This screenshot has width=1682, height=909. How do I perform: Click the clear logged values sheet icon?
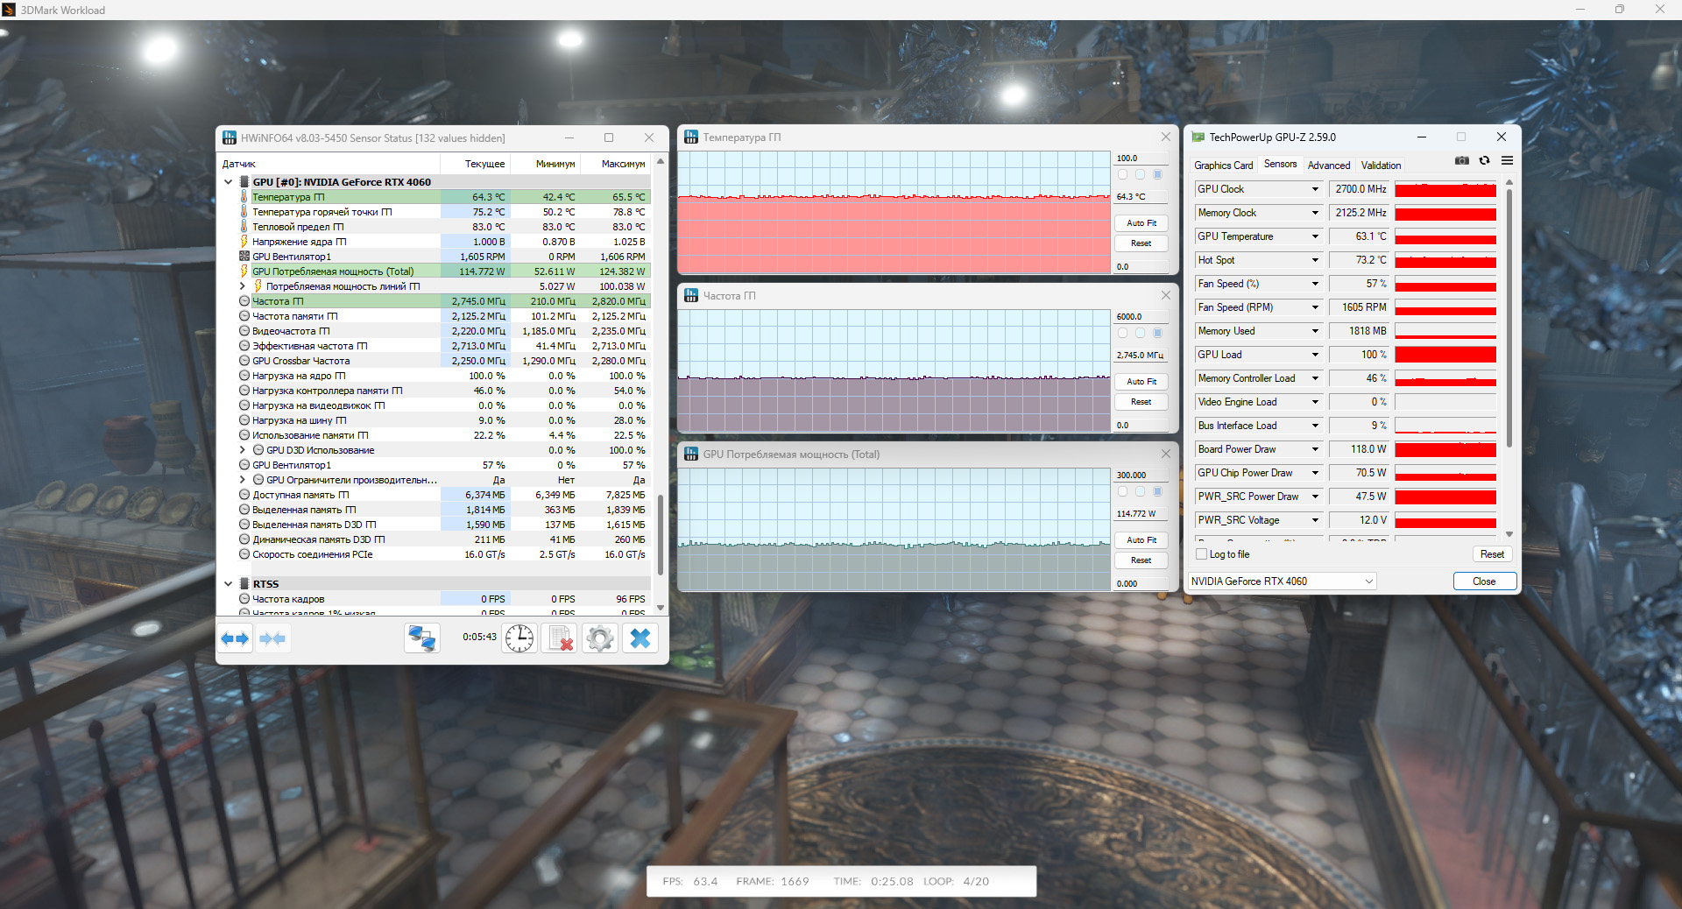click(559, 638)
